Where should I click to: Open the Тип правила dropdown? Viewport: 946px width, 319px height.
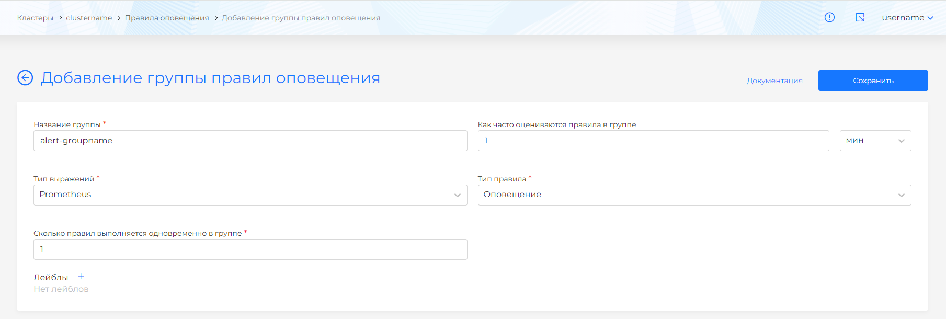(694, 195)
